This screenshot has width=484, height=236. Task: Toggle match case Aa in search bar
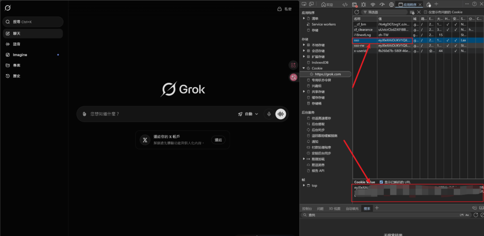[467, 215]
